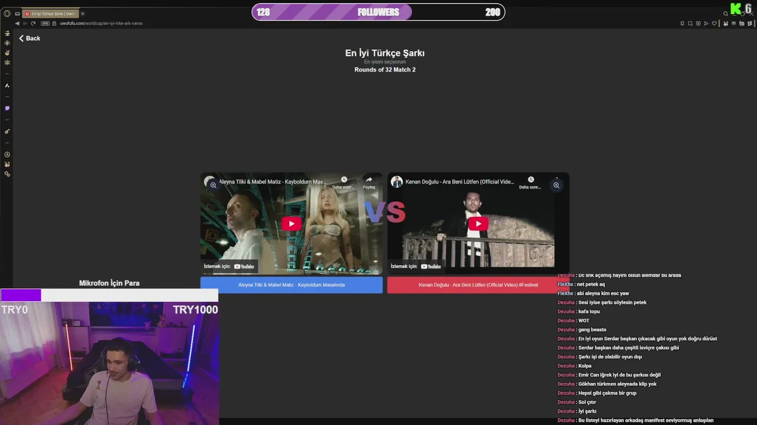The width and height of the screenshot is (757, 425).
Task: Click the 'Mikrofon İçin Para' donation bar
Action: pyautogui.click(x=109, y=295)
